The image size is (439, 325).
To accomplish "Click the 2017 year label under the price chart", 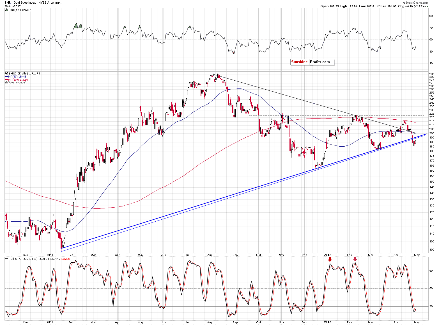I will 327,255.
